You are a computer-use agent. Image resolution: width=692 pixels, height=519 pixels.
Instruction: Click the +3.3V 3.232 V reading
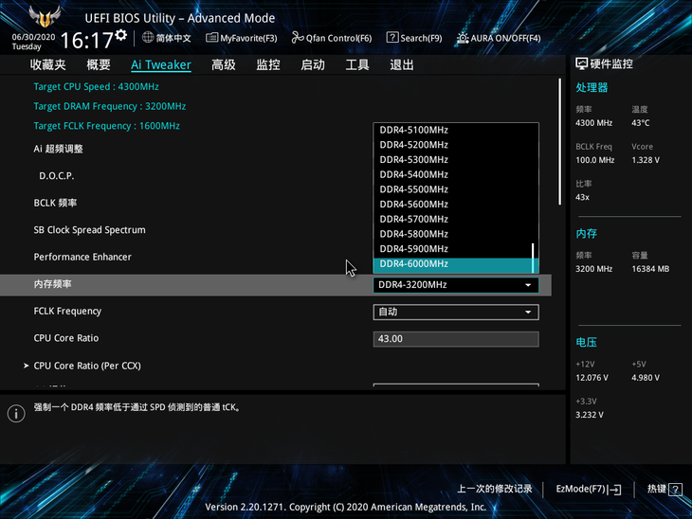coord(590,415)
